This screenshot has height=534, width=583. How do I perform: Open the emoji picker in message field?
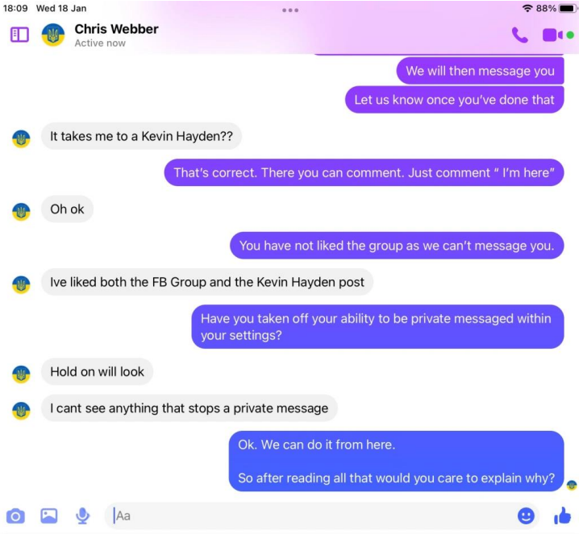pyautogui.click(x=526, y=515)
